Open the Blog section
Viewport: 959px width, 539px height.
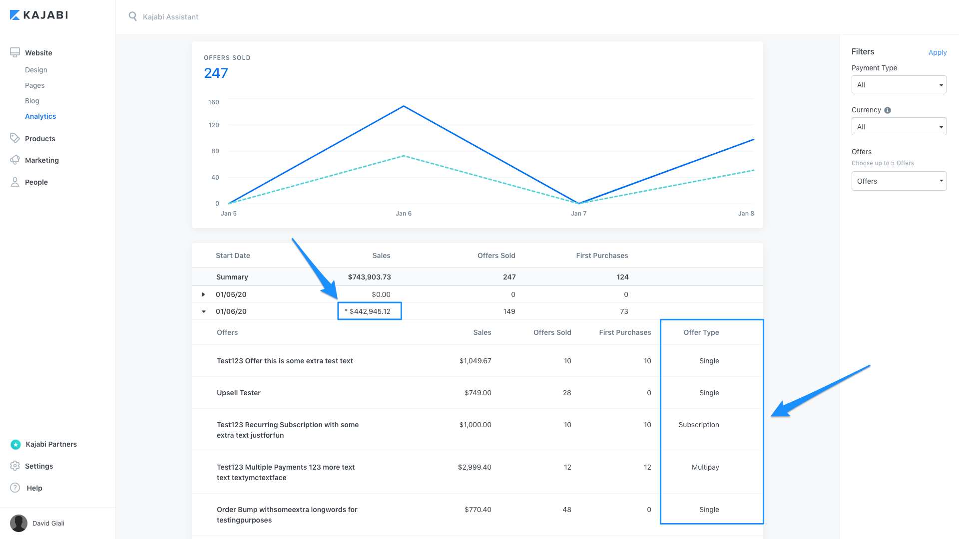pyautogui.click(x=32, y=101)
